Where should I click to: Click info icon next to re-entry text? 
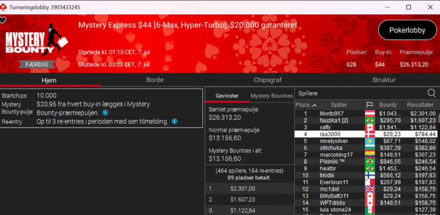pyautogui.click(x=174, y=122)
